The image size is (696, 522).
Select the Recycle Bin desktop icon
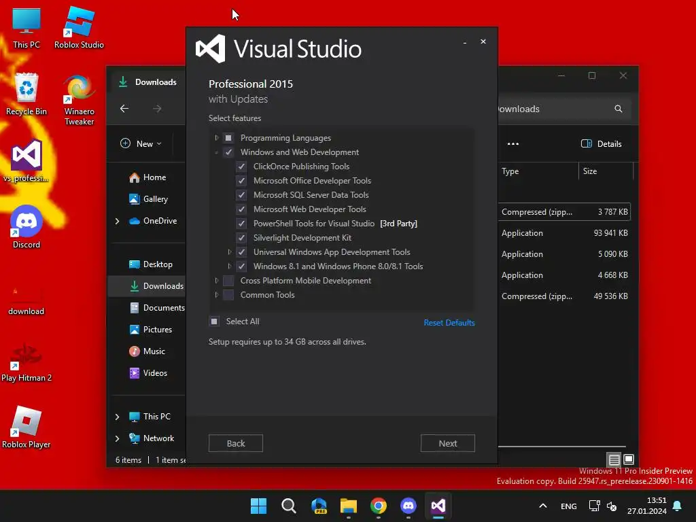click(27, 94)
